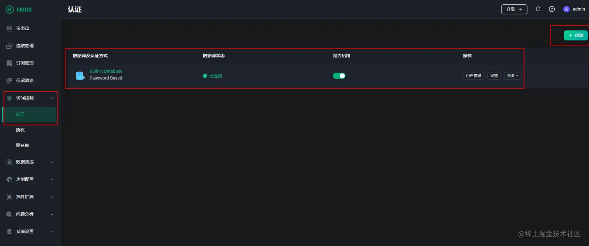Click the 系统设置 sidebar icon
This screenshot has height=246, width=589.
[9, 232]
